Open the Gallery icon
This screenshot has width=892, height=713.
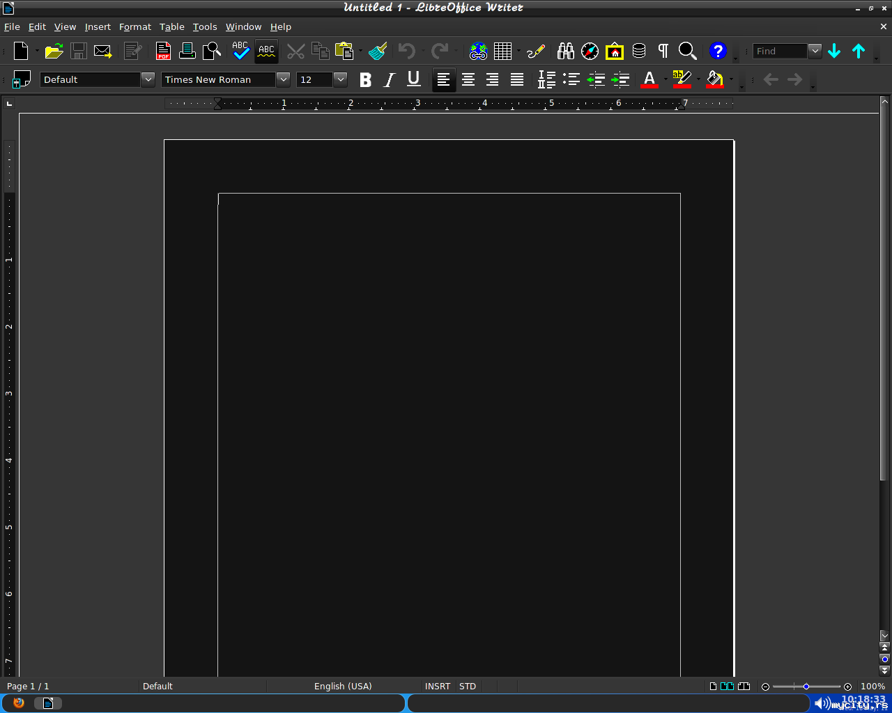pos(615,51)
